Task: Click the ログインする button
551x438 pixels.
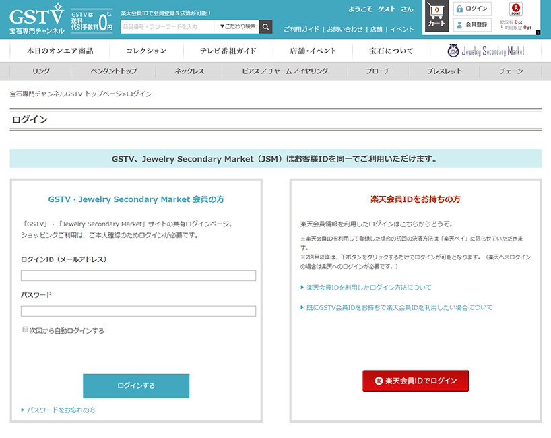Action: coord(136,386)
